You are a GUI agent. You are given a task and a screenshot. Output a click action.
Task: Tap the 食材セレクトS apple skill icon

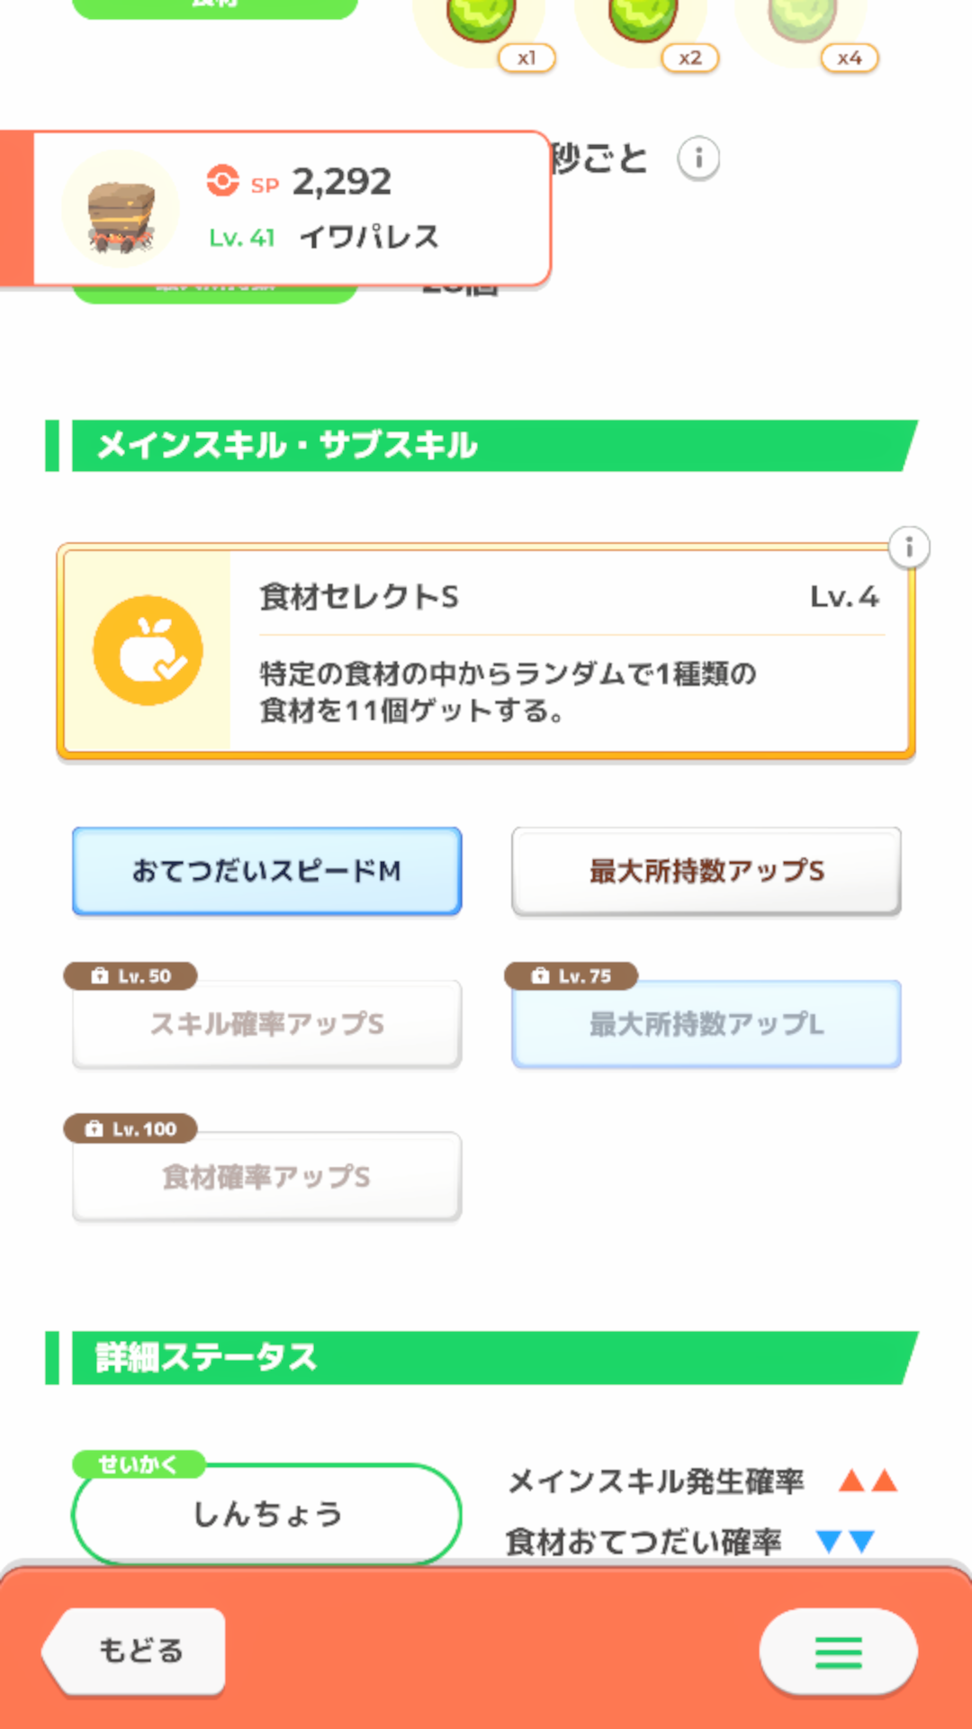[x=148, y=650]
